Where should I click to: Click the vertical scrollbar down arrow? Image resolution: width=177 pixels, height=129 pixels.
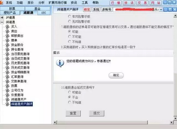(175, 118)
